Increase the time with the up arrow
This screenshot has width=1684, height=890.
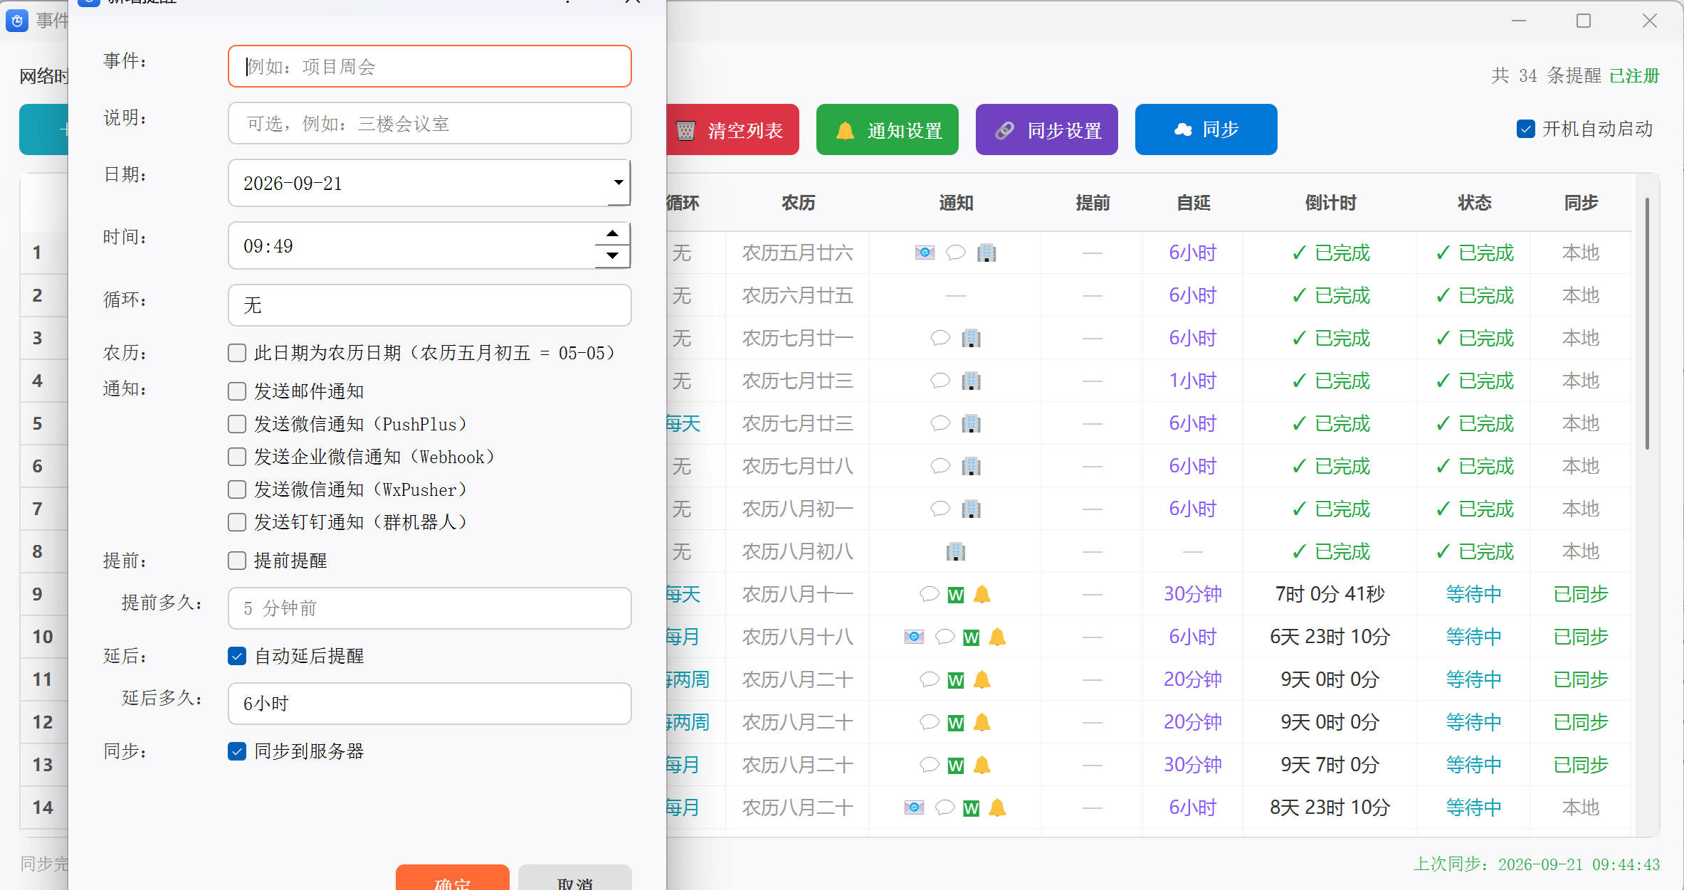(x=612, y=234)
